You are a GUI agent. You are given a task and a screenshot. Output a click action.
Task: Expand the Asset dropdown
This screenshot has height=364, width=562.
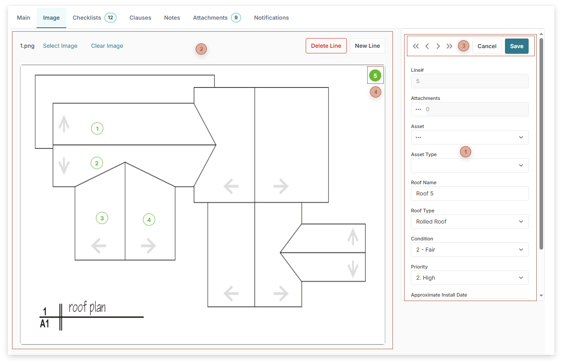coord(469,137)
